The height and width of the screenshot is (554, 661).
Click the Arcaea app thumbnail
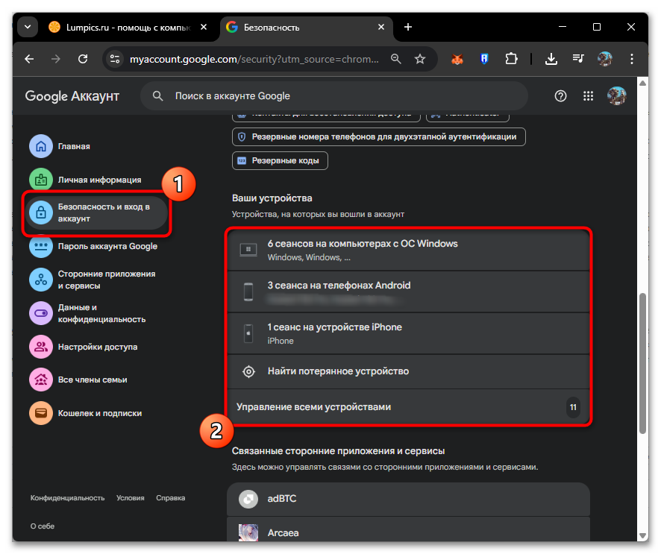click(x=248, y=532)
